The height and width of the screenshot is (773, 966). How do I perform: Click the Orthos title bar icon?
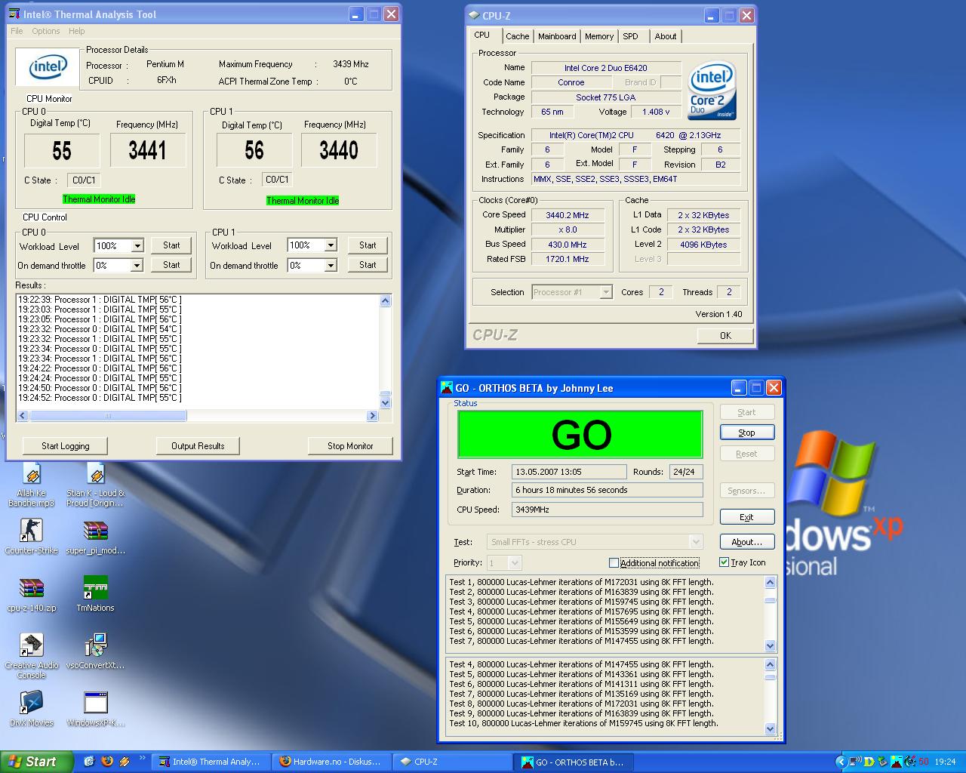pos(447,388)
